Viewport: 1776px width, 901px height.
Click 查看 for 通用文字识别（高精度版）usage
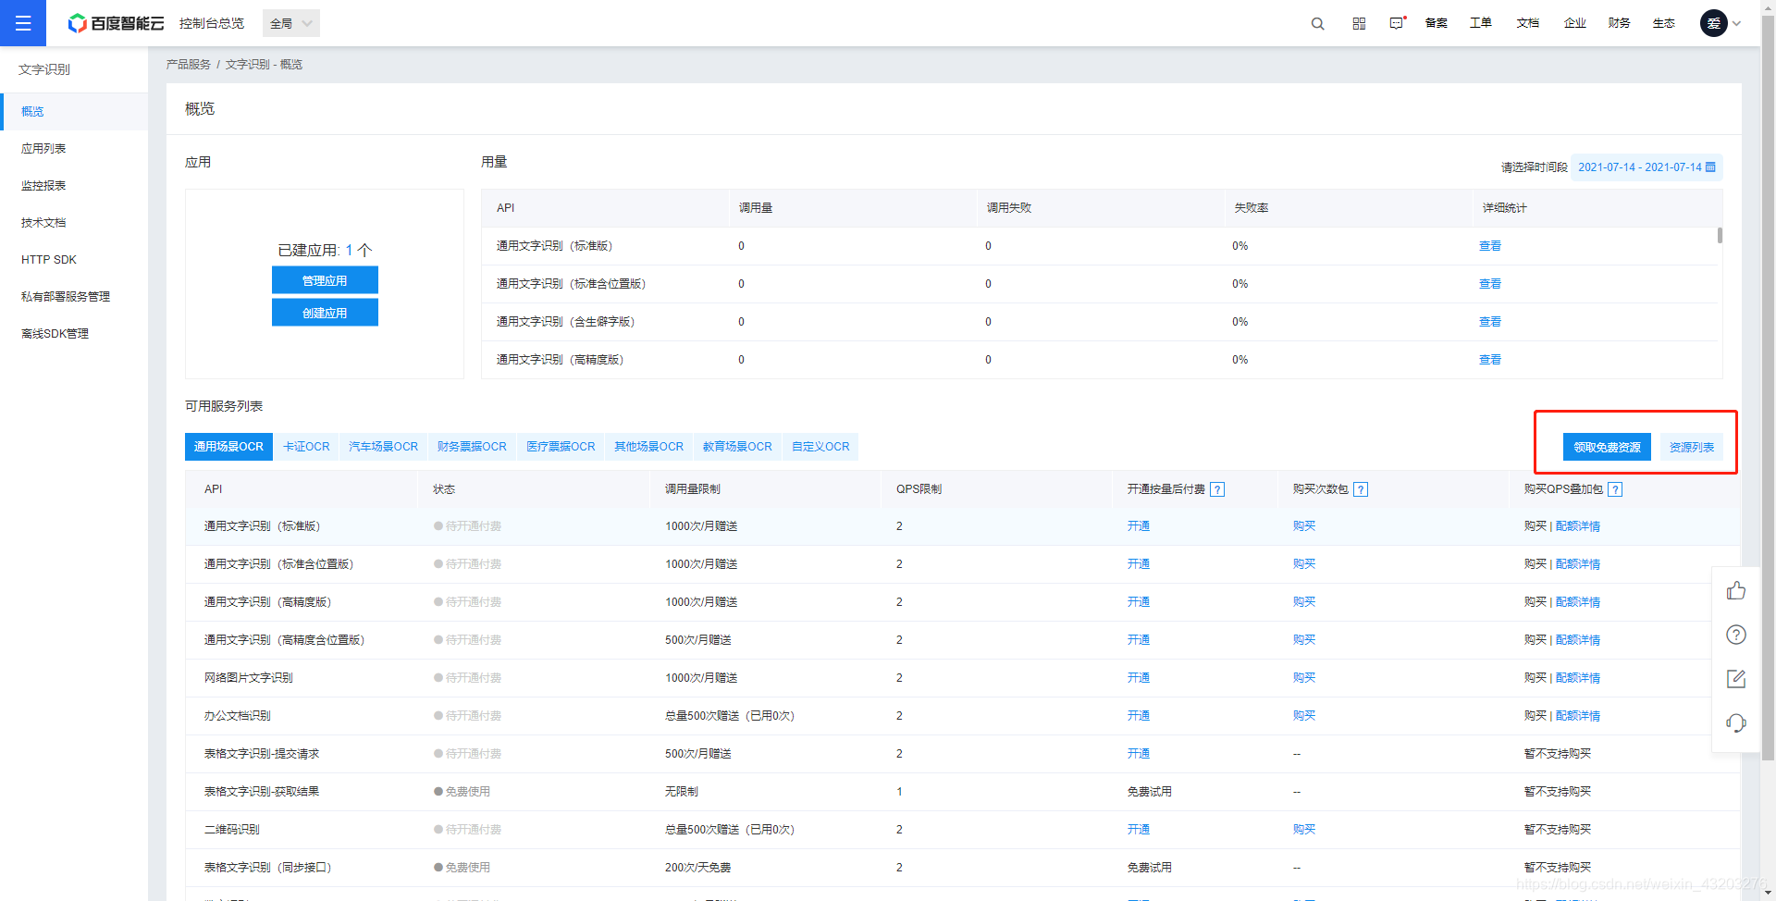click(x=1490, y=360)
